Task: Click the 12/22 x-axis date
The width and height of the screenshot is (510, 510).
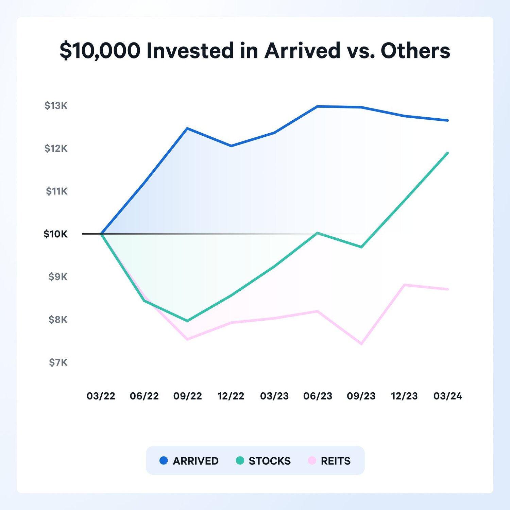Action: pos(231,396)
